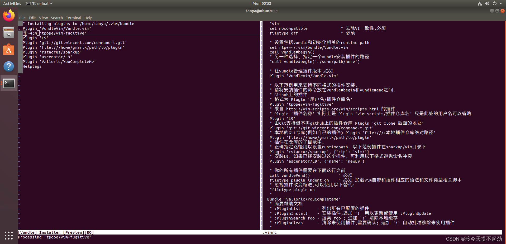Click the Processing 'tpope/vim-fugitive' message
The height and width of the screenshot is (244, 506).
(55, 237)
